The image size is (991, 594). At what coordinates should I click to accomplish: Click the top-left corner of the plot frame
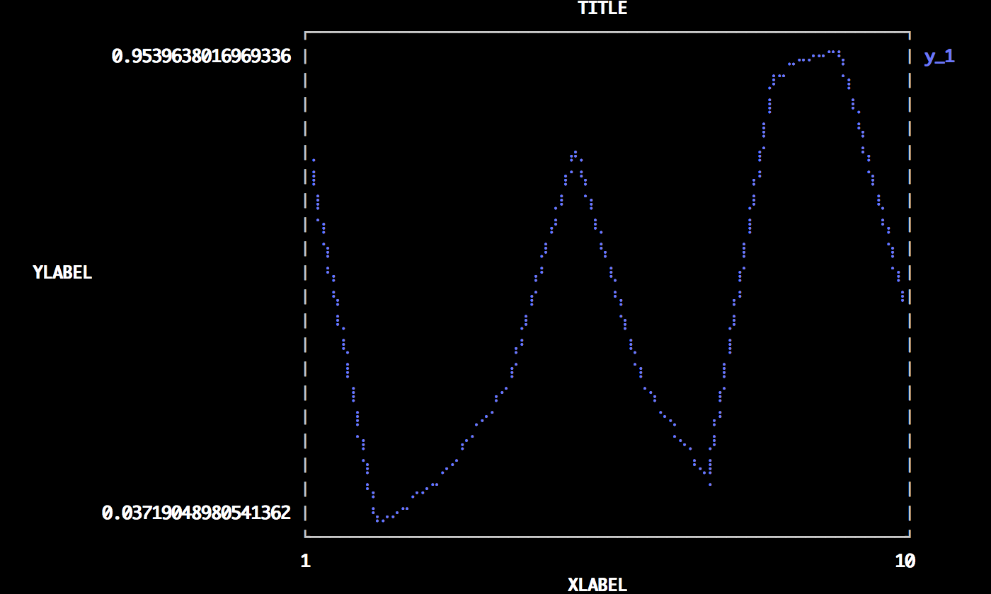[305, 32]
